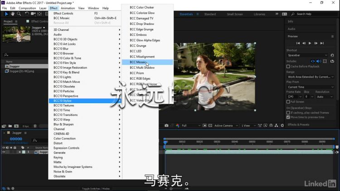Show more workspaces with double chevron
The image size is (340, 191).
(277, 14)
